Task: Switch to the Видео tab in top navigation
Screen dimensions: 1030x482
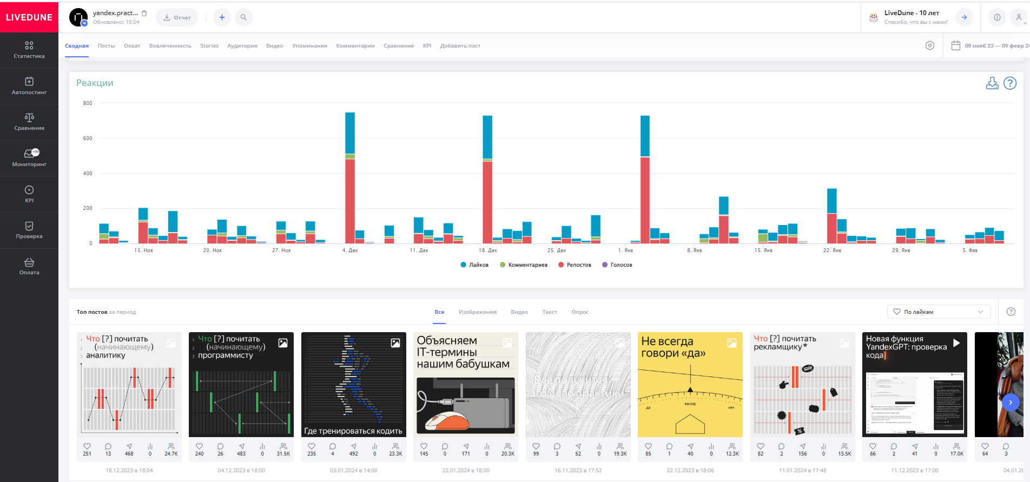Action: (x=275, y=46)
